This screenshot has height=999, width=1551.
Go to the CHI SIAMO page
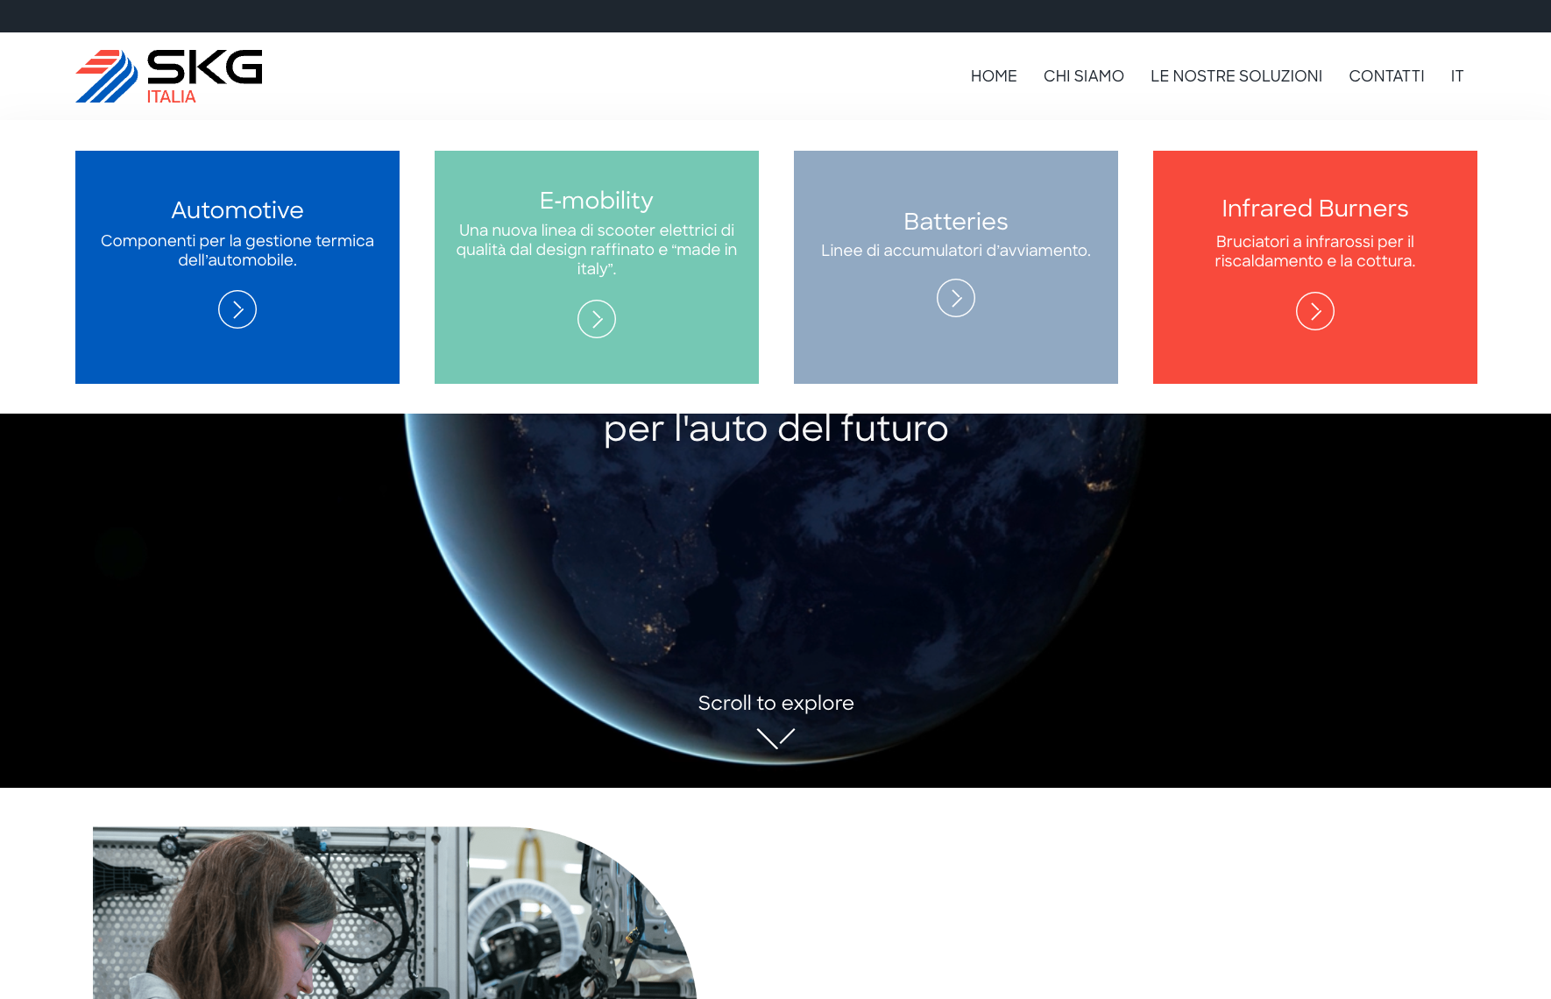(1083, 76)
